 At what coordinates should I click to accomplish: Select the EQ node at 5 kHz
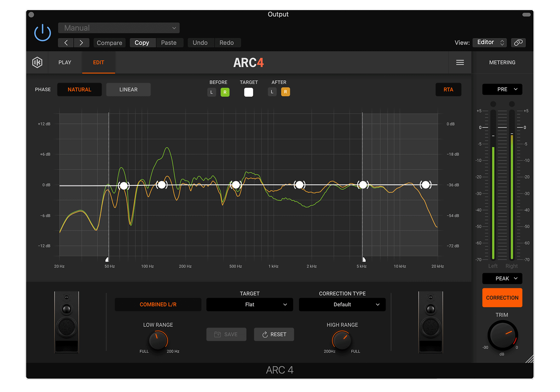click(363, 184)
